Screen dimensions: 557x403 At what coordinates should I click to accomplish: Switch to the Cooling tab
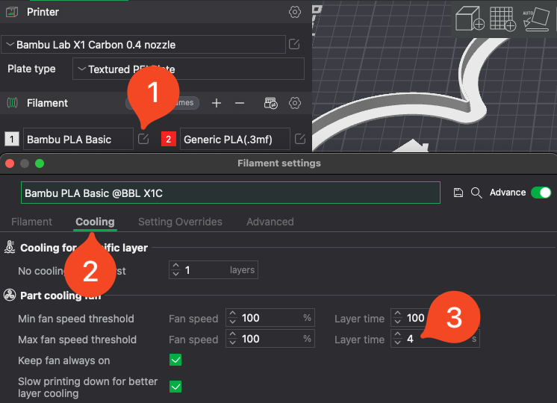(95, 222)
